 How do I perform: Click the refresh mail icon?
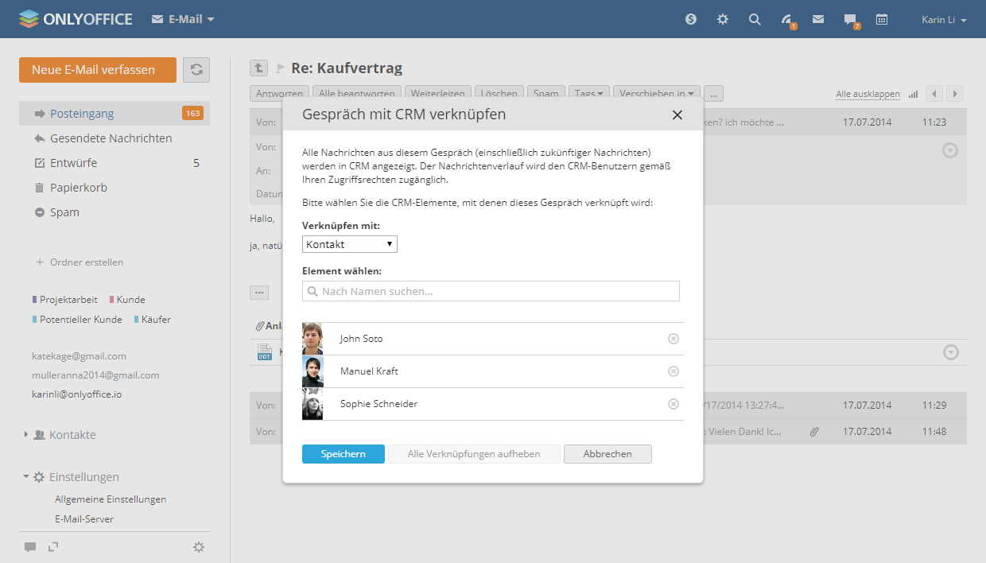point(196,70)
